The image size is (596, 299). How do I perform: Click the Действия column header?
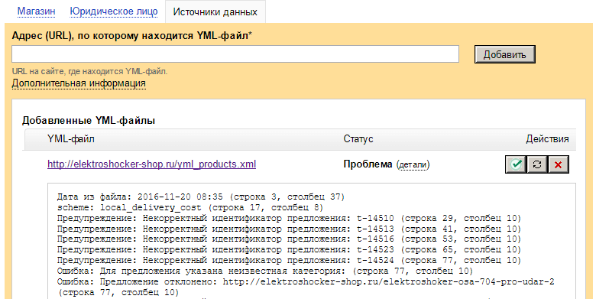click(x=547, y=139)
